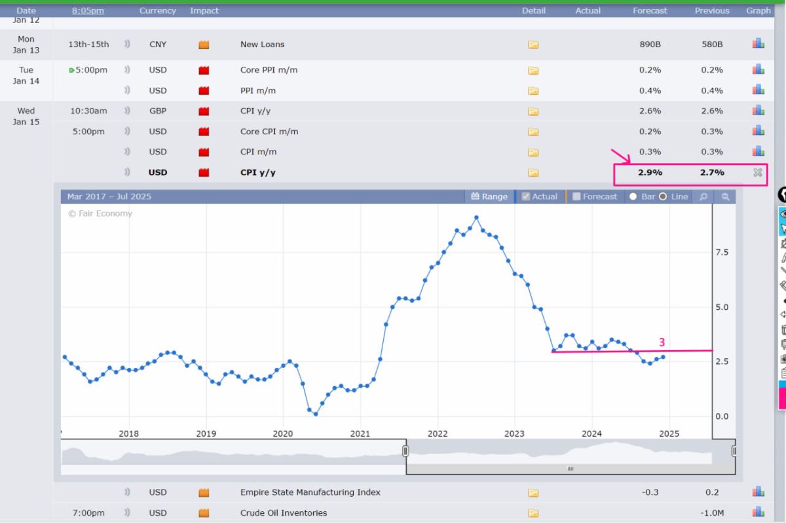Open graph for Empire State Manufacturing Index

click(758, 492)
